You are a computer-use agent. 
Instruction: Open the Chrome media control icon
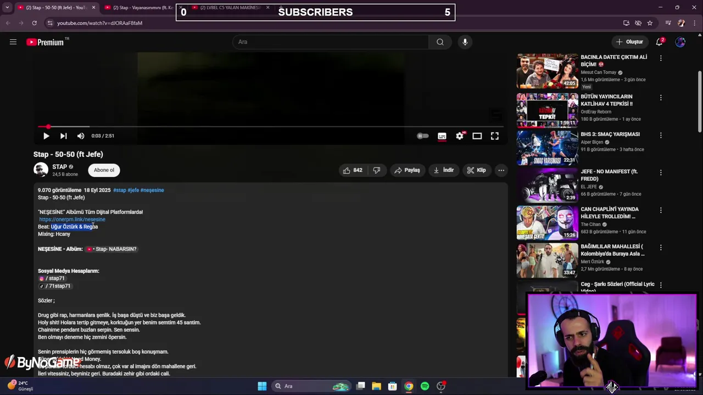tap(668, 23)
